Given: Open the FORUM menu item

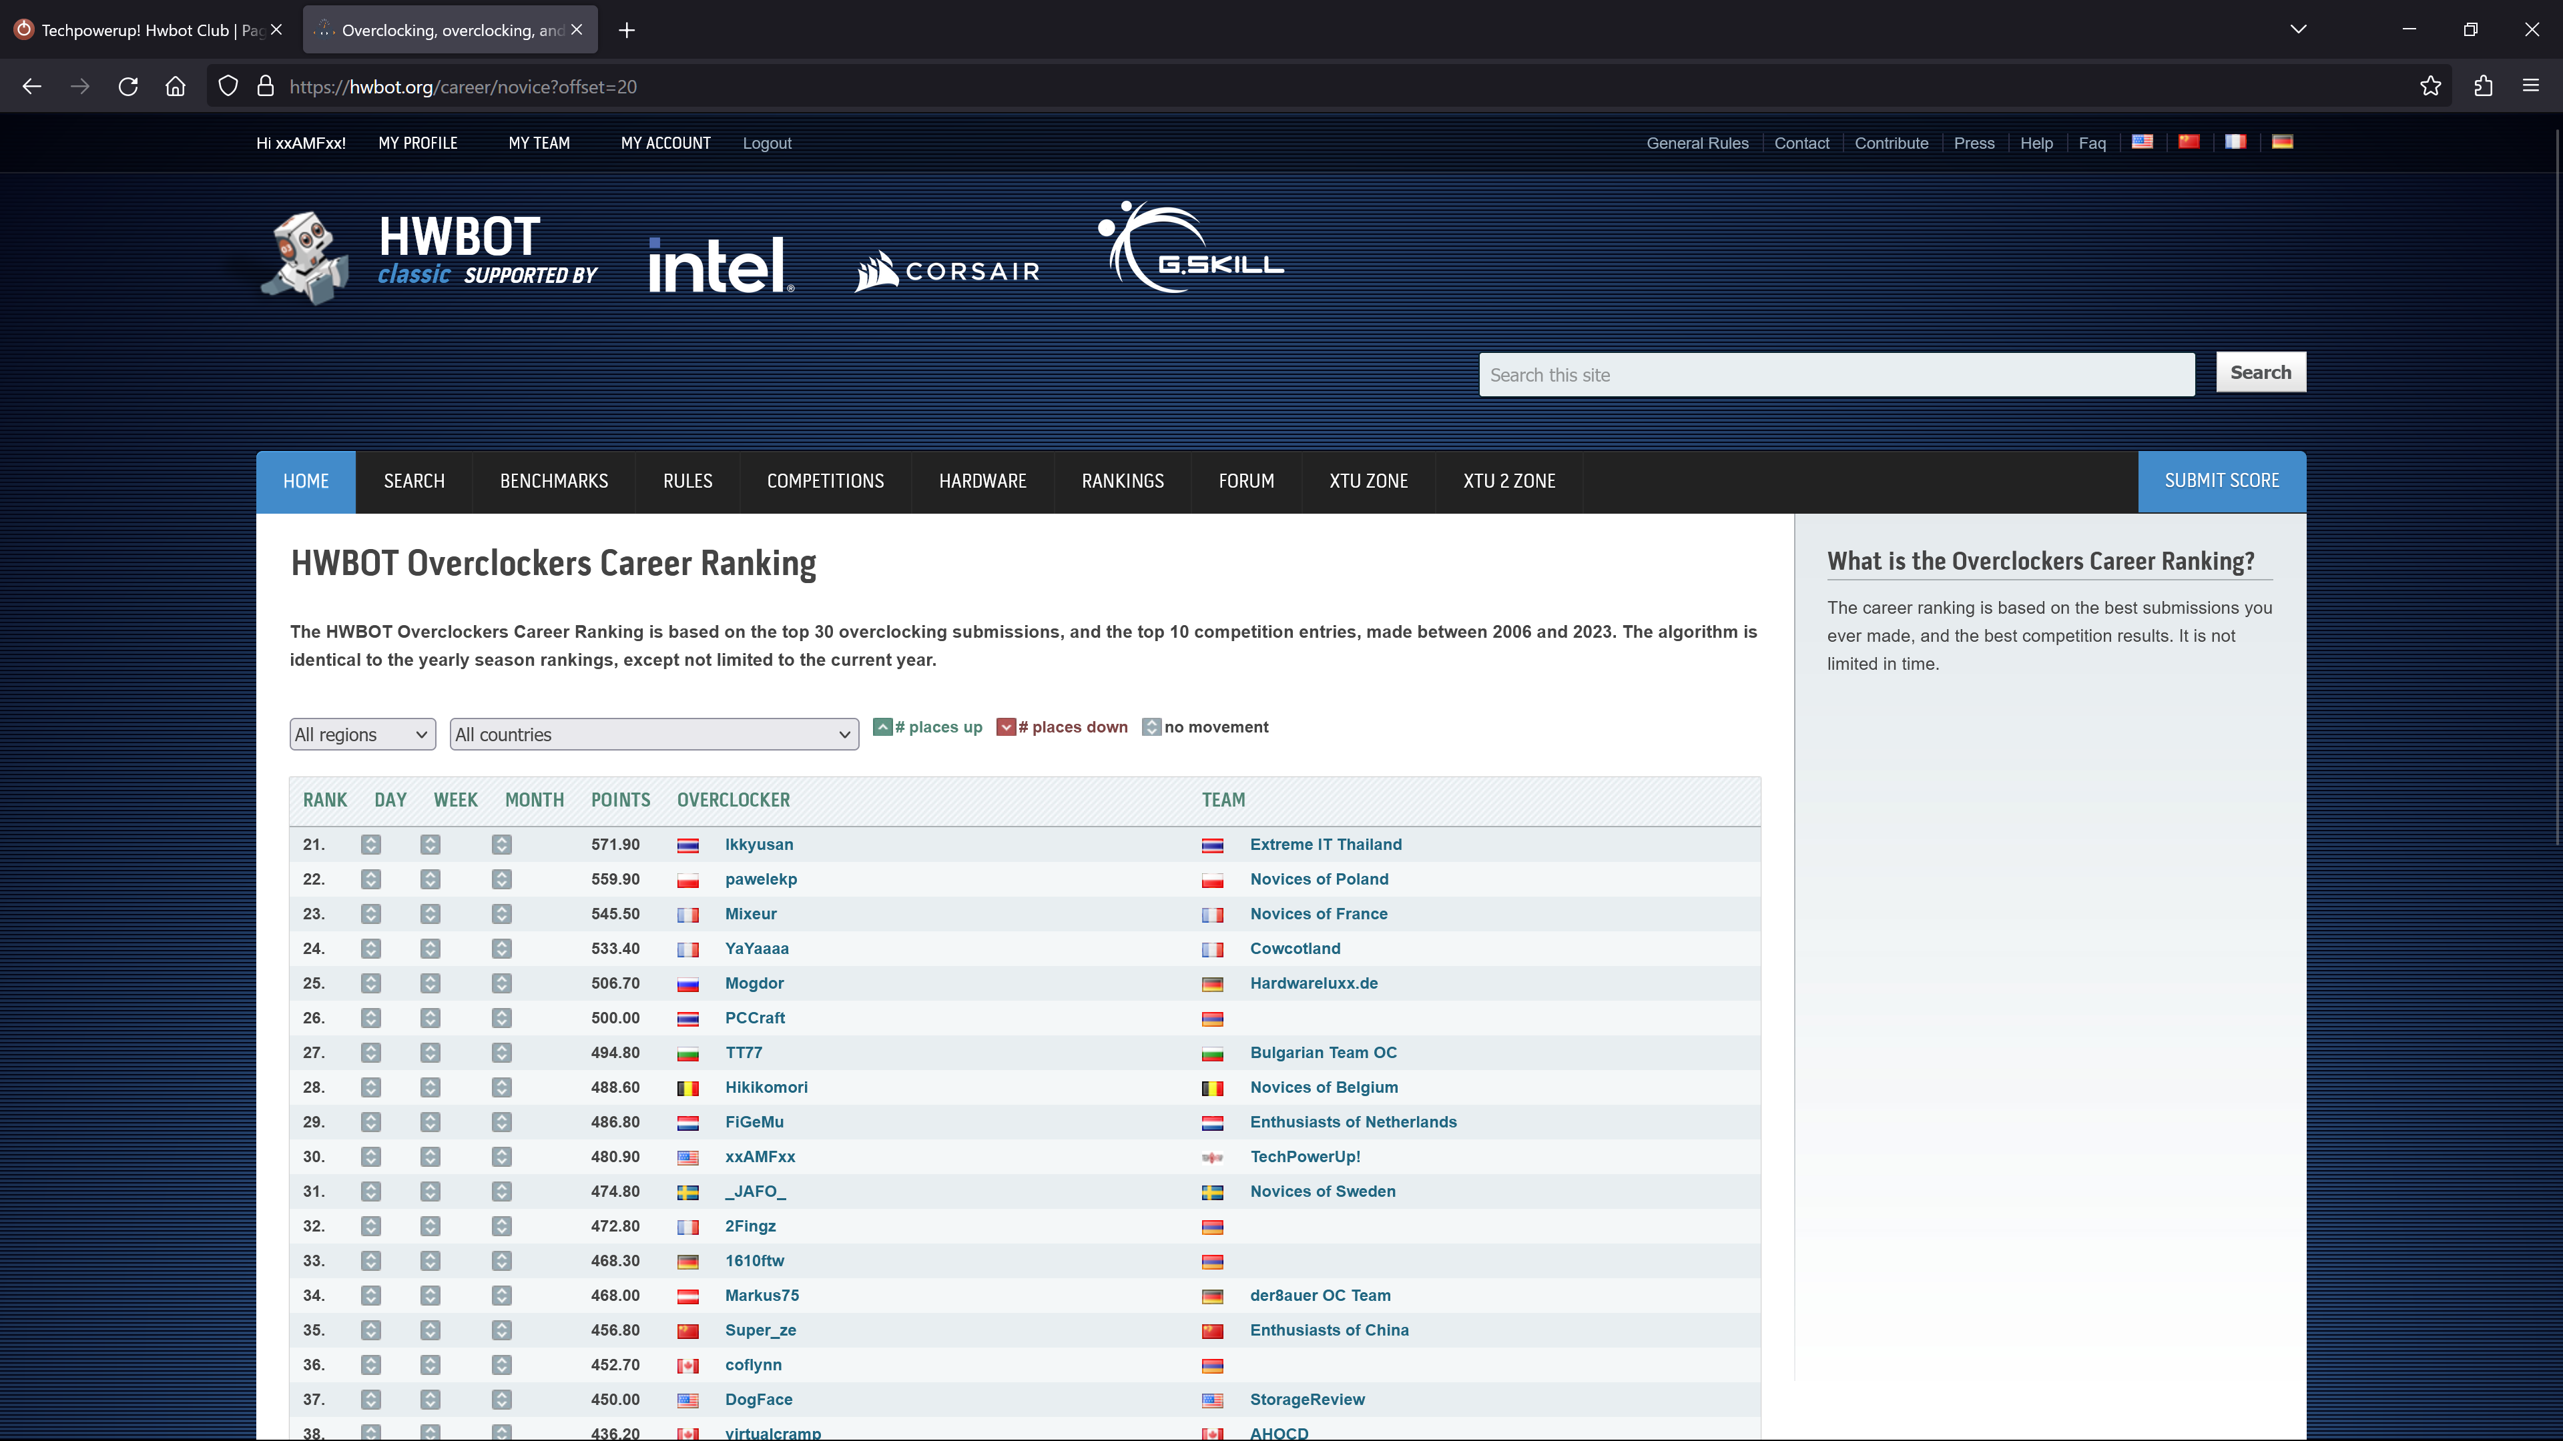Looking at the screenshot, I should pyautogui.click(x=1245, y=481).
